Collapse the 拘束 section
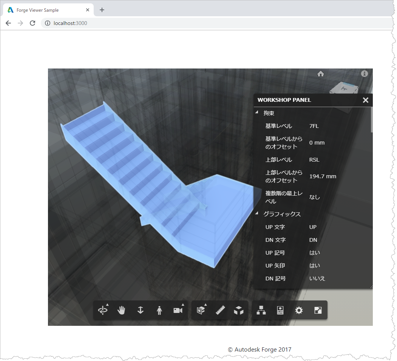 [256, 113]
